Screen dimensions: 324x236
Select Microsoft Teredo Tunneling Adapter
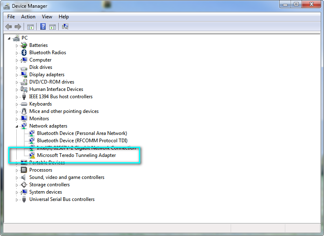click(x=77, y=155)
